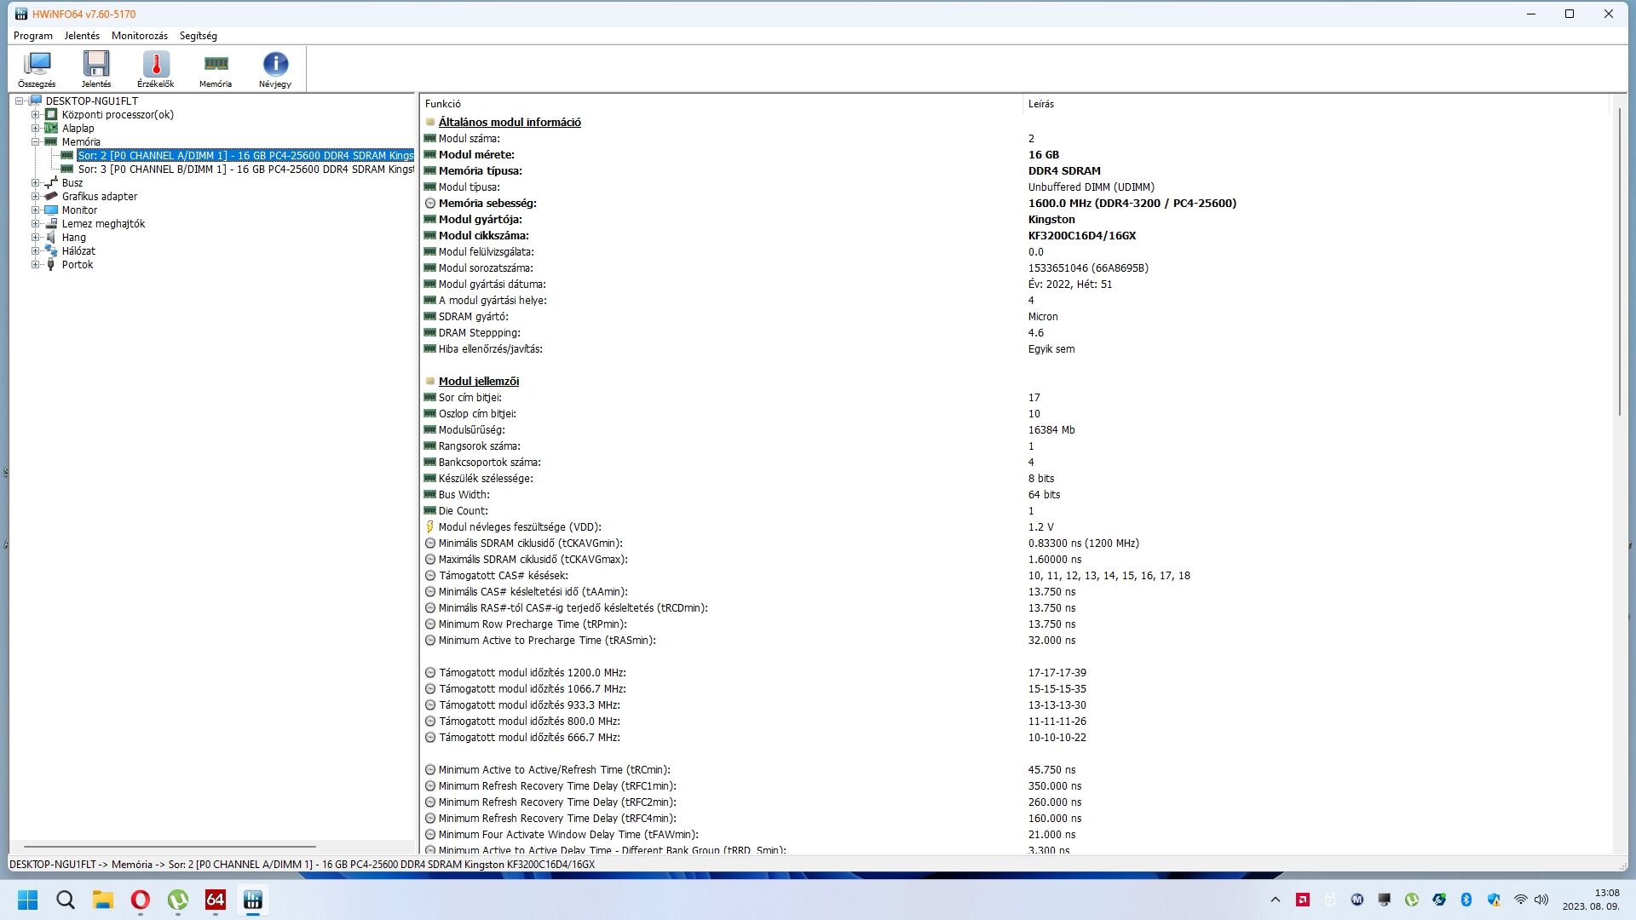
Task: Select the Alaplap tree item
Action: point(78,128)
